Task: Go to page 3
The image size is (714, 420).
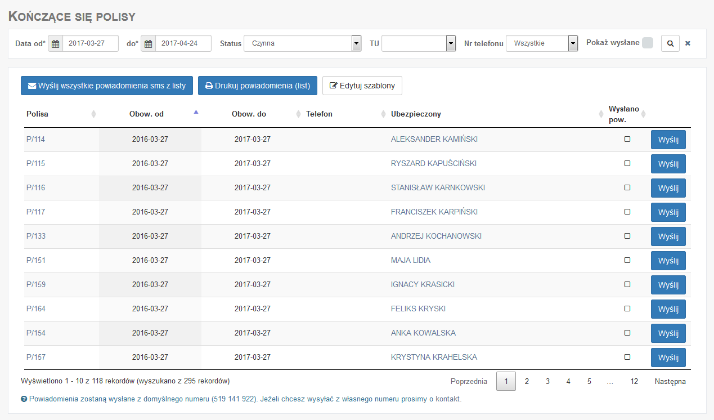Action: 547,381
